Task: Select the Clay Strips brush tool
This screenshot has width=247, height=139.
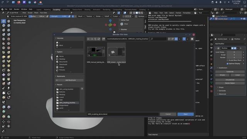Action: (x=8, y=25)
